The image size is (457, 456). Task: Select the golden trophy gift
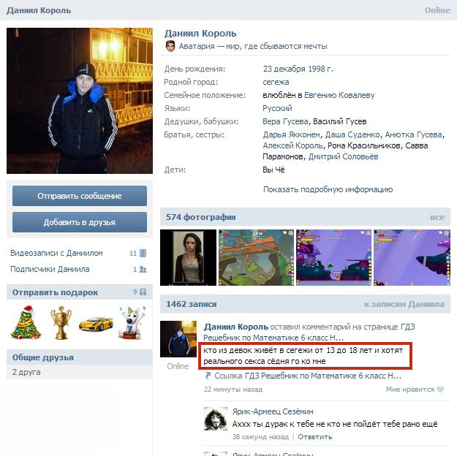pos(61,323)
